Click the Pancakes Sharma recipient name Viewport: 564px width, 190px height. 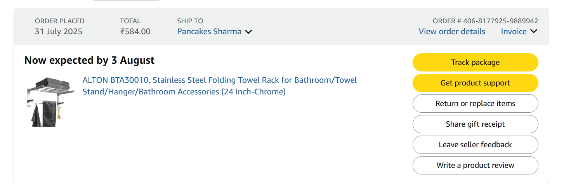pyautogui.click(x=209, y=31)
